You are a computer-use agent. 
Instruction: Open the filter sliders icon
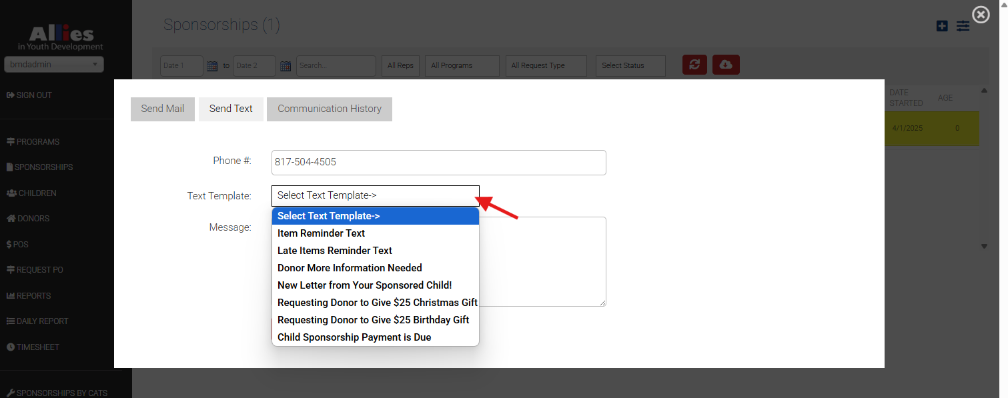(963, 26)
